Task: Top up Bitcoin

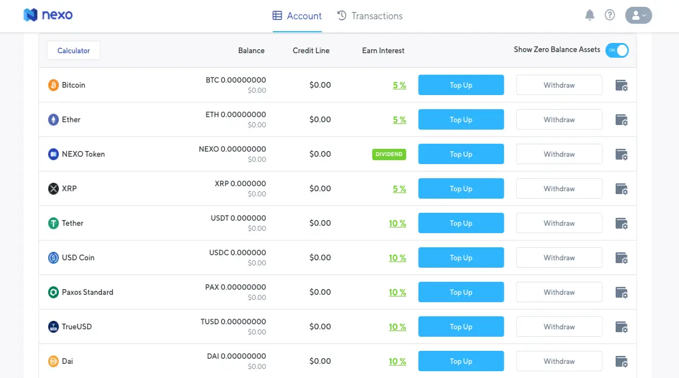Action: [461, 85]
